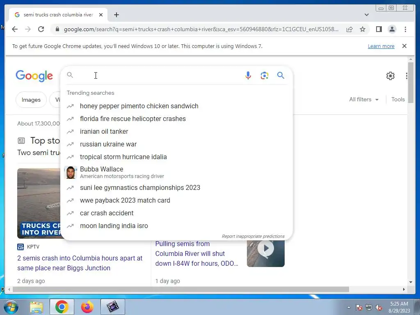Open search Tools

[x=398, y=99]
